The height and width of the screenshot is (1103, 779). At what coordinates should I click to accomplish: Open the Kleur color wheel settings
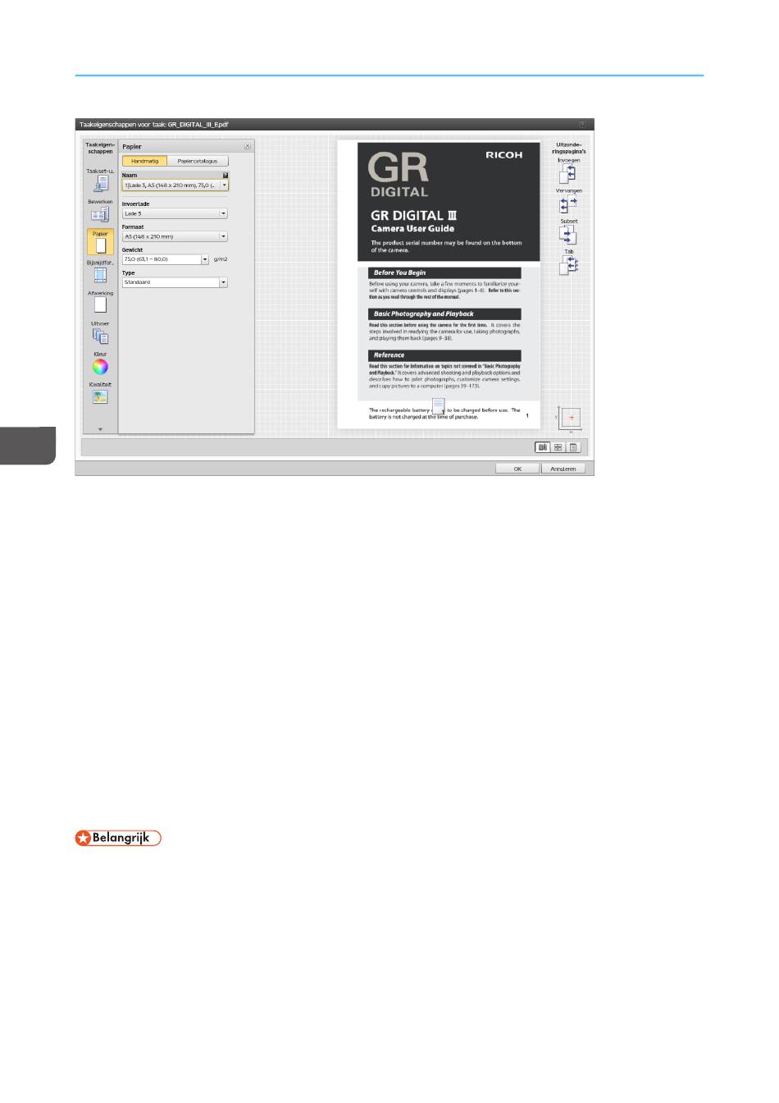[100, 367]
